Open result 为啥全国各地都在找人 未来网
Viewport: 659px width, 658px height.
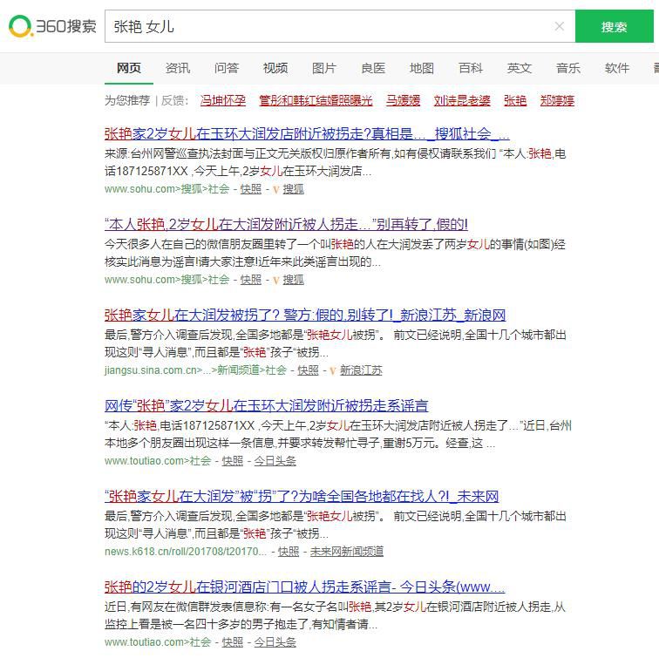pyautogui.click(x=302, y=496)
